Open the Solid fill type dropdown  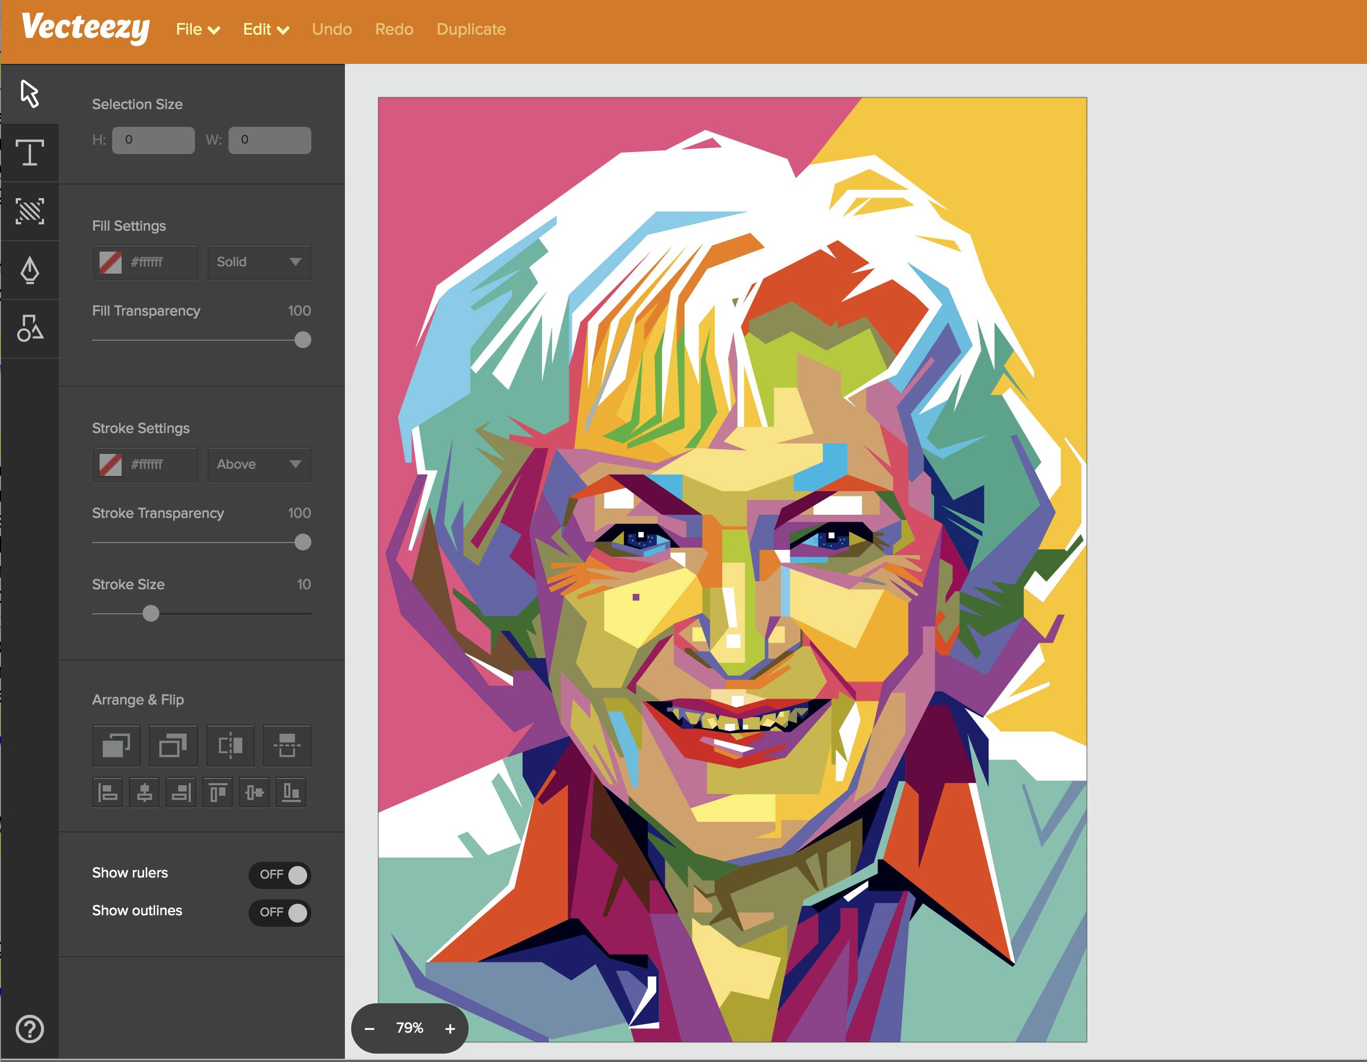259,262
